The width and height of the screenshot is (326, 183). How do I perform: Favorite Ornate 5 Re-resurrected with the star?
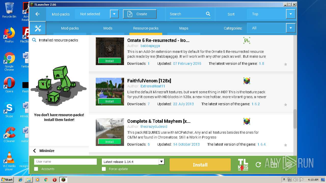[x=286, y=64]
